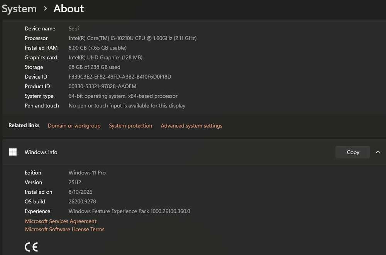
Task: Select OS build value 26200.9278
Action: click(82, 202)
